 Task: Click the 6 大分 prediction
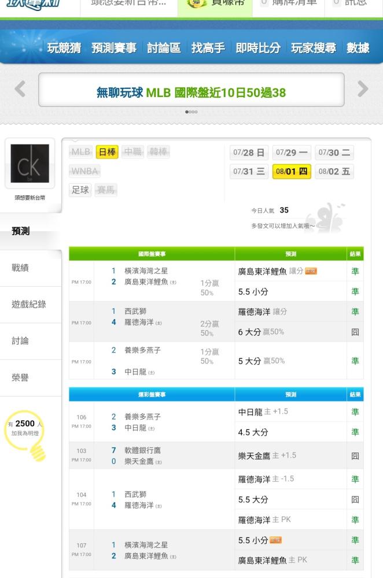(261, 332)
